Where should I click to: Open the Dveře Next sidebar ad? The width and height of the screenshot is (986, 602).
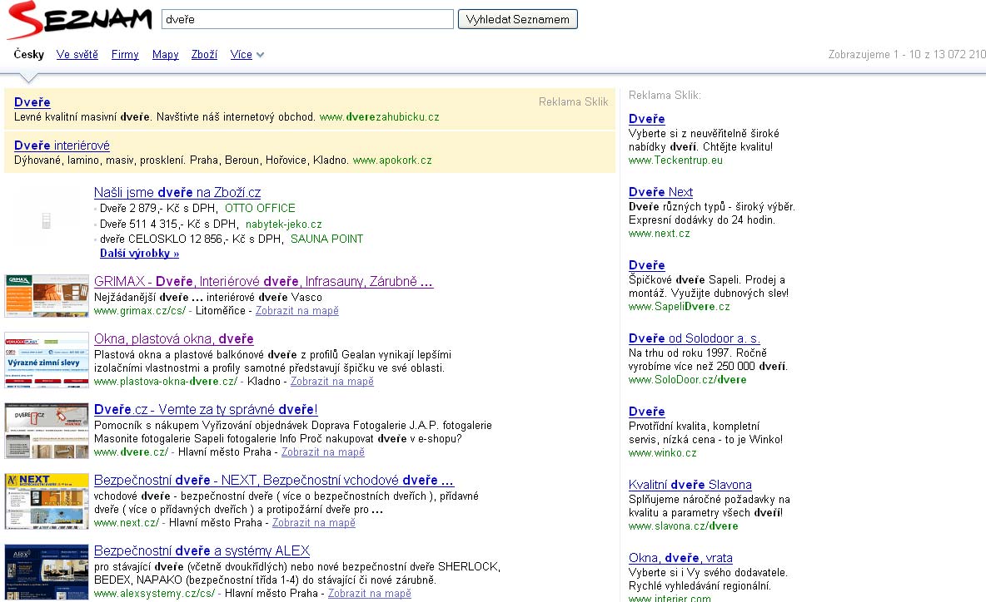click(x=660, y=192)
